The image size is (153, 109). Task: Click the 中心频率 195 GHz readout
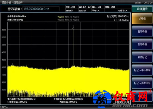21,99
